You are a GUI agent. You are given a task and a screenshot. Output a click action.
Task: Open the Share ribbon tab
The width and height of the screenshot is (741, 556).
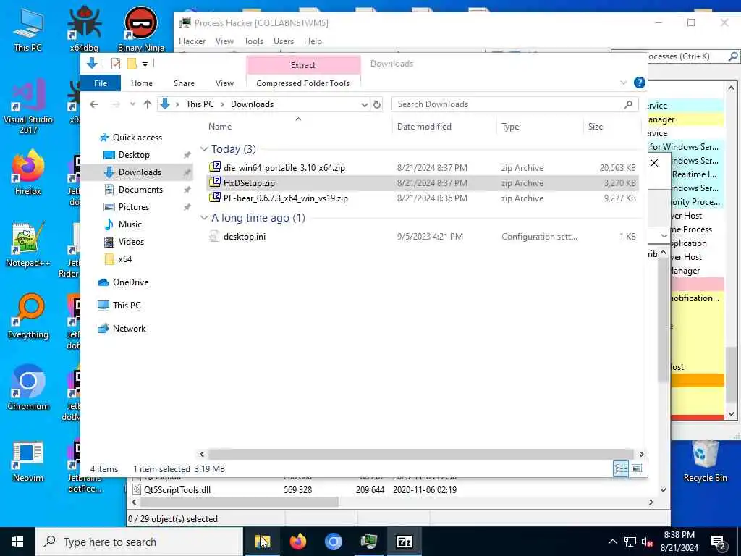(x=184, y=83)
